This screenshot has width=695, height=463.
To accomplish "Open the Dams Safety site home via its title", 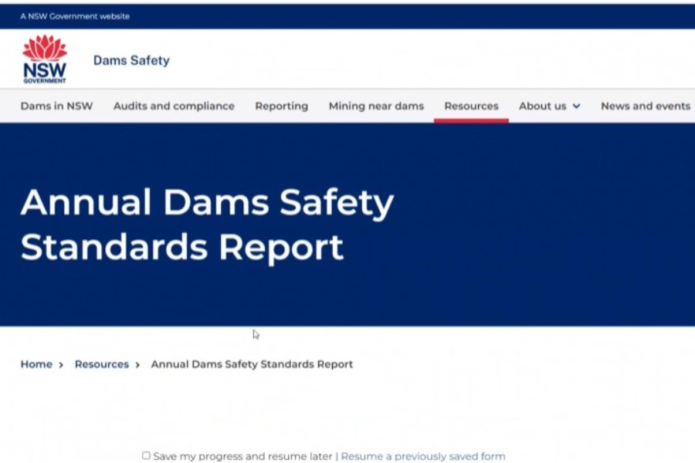I will tap(131, 60).
